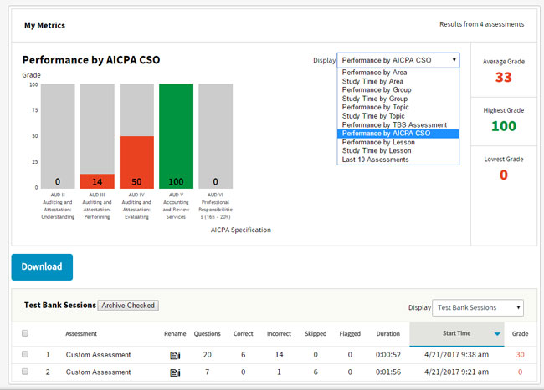This screenshot has width=544, height=390.
Task: Choose Performance by Lesson option
Action: [x=398, y=142]
